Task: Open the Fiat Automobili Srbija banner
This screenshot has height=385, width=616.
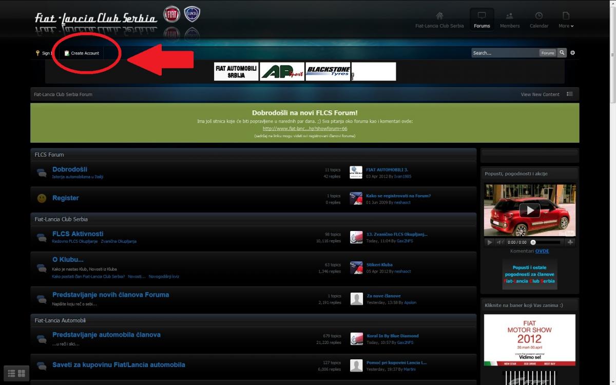Action: [236, 71]
